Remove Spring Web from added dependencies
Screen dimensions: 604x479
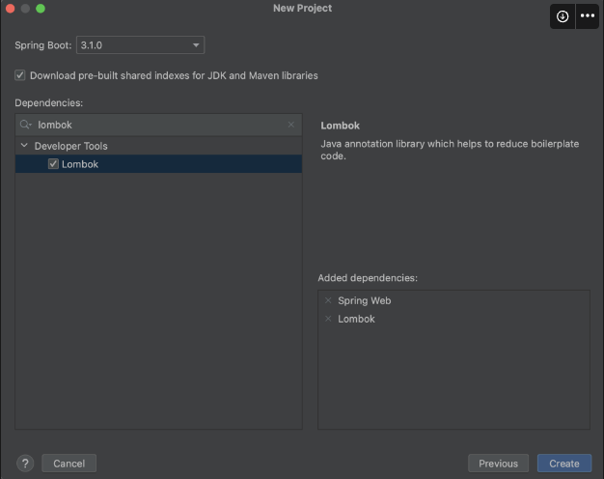click(328, 300)
